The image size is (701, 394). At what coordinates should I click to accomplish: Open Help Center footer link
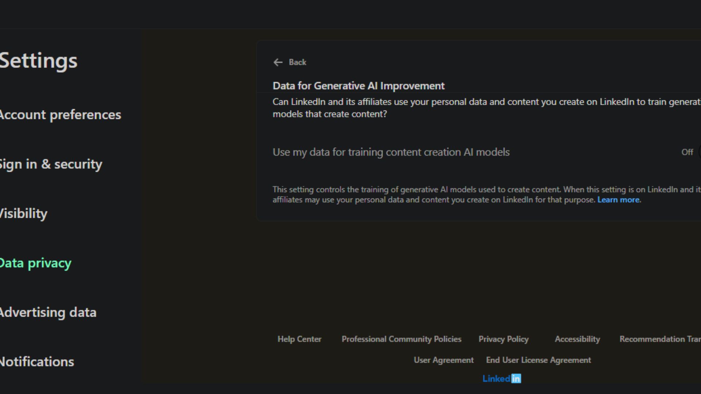tap(299, 339)
